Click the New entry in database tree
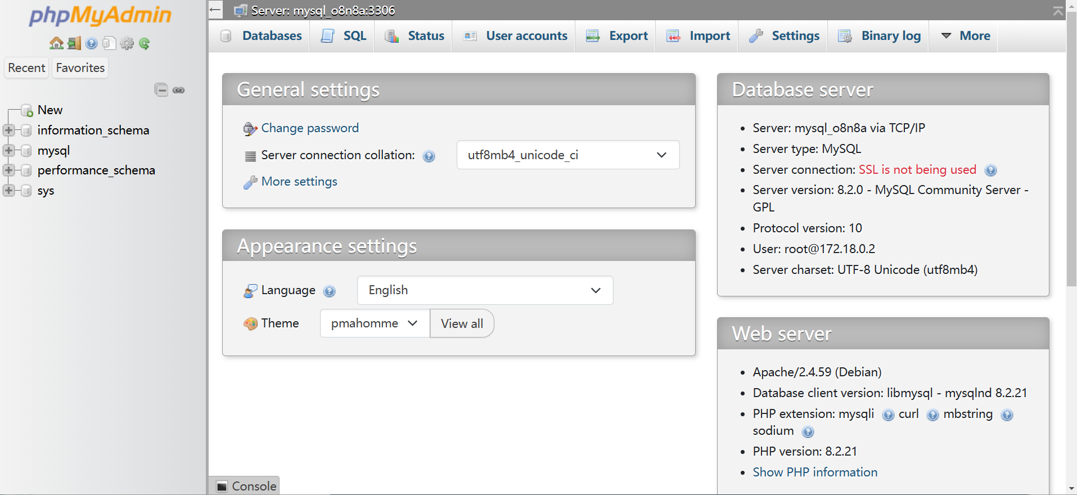The width and height of the screenshot is (1077, 495). click(50, 110)
